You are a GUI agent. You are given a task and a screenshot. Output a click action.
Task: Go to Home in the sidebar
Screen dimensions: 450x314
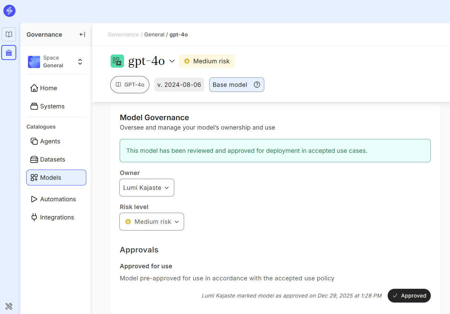click(x=49, y=88)
